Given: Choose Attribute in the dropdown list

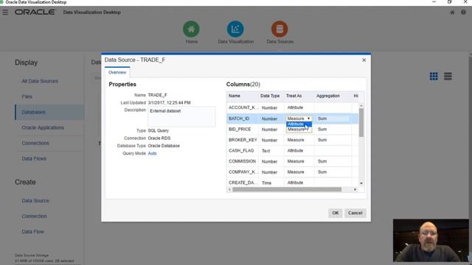Looking at the screenshot, I should coord(299,124).
